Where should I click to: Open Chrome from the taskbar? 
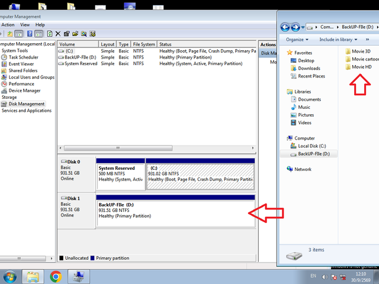click(x=56, y=276)
